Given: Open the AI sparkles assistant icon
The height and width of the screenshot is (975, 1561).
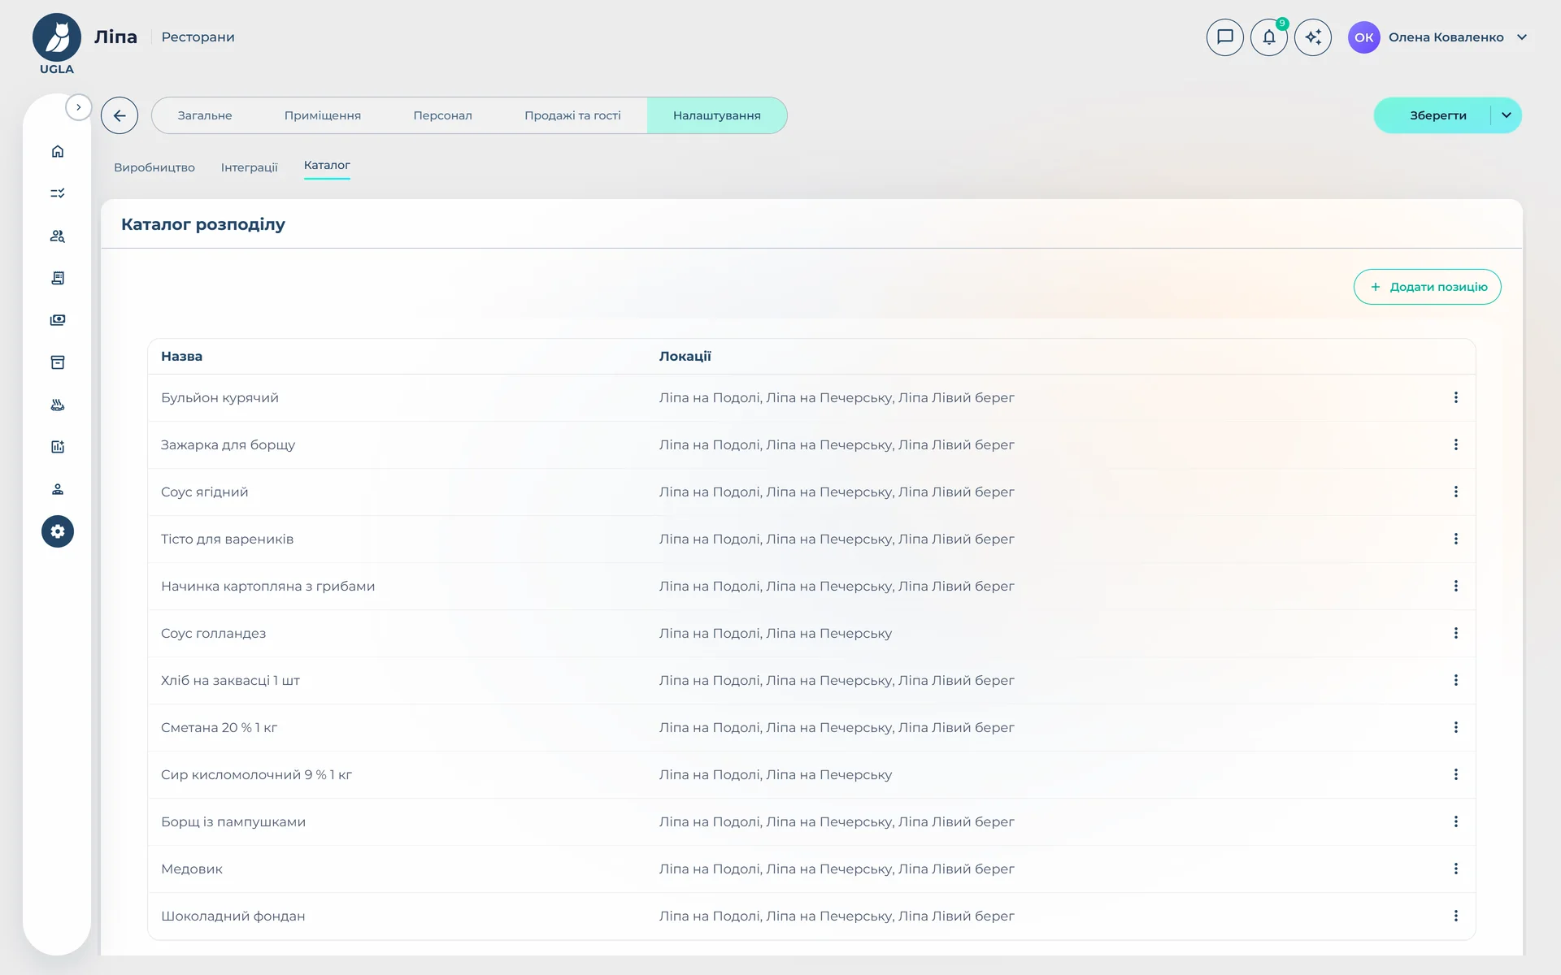Looking at the screenshot, I should point(1313,37).
